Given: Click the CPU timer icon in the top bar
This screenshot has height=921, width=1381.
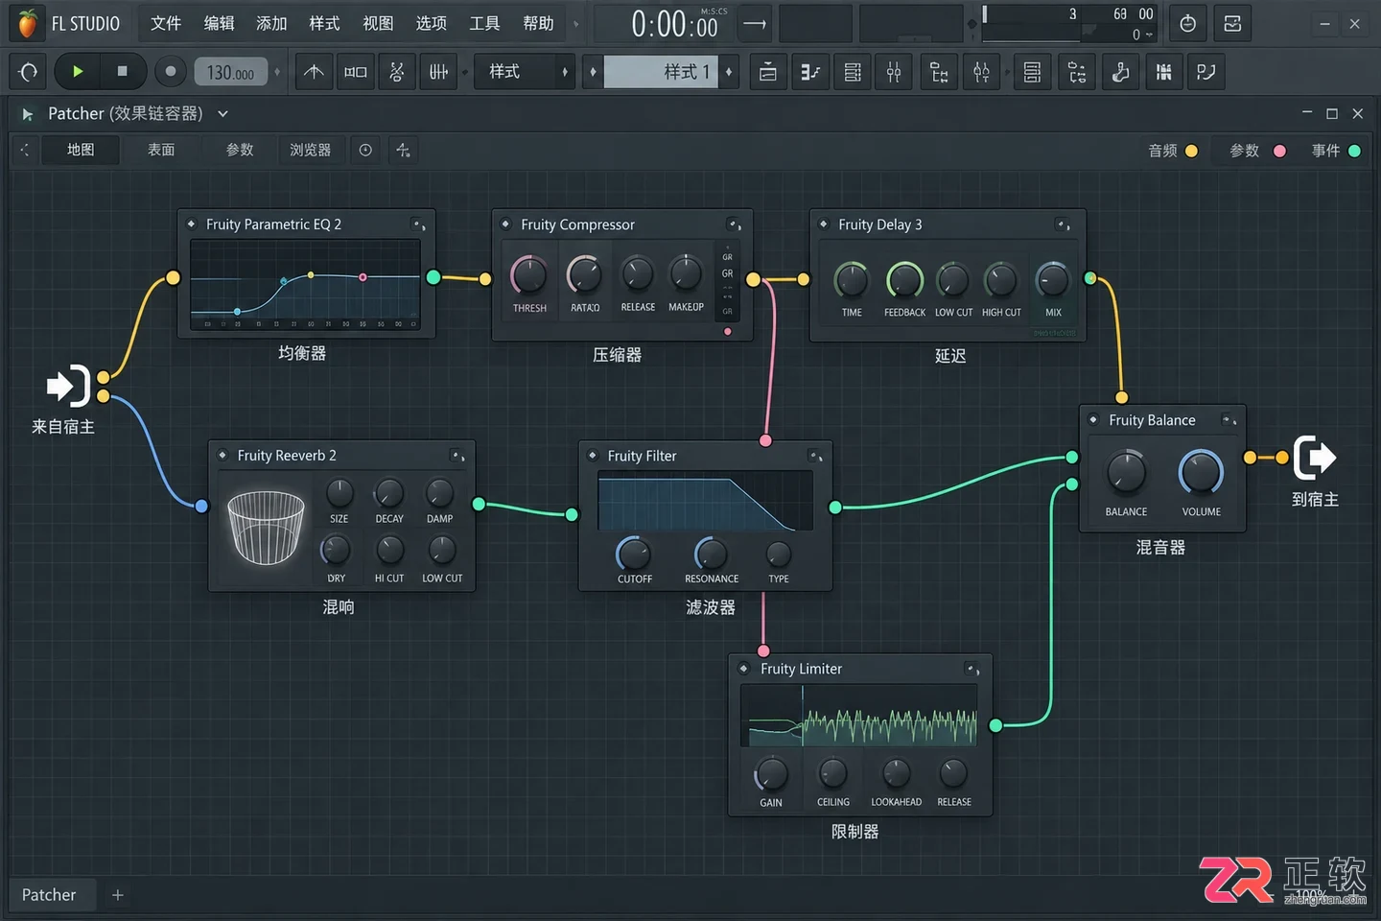Looking at the screenshot, I should pyautogui.click(x=1187, y=24).
